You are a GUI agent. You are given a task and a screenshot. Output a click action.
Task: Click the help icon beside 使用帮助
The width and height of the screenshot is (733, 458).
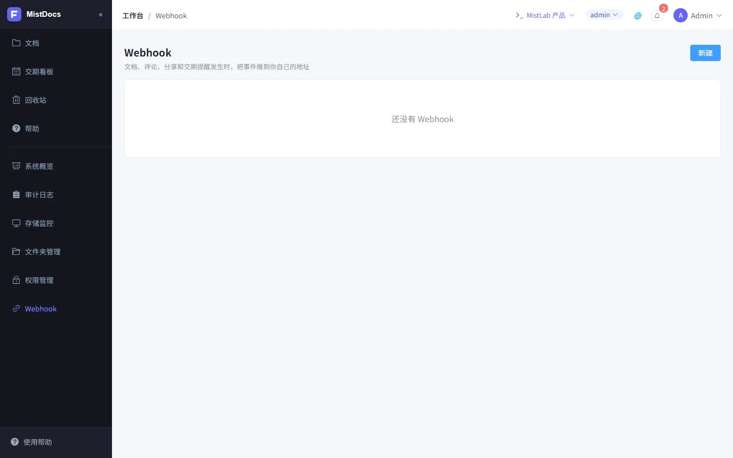coord(15,442)
